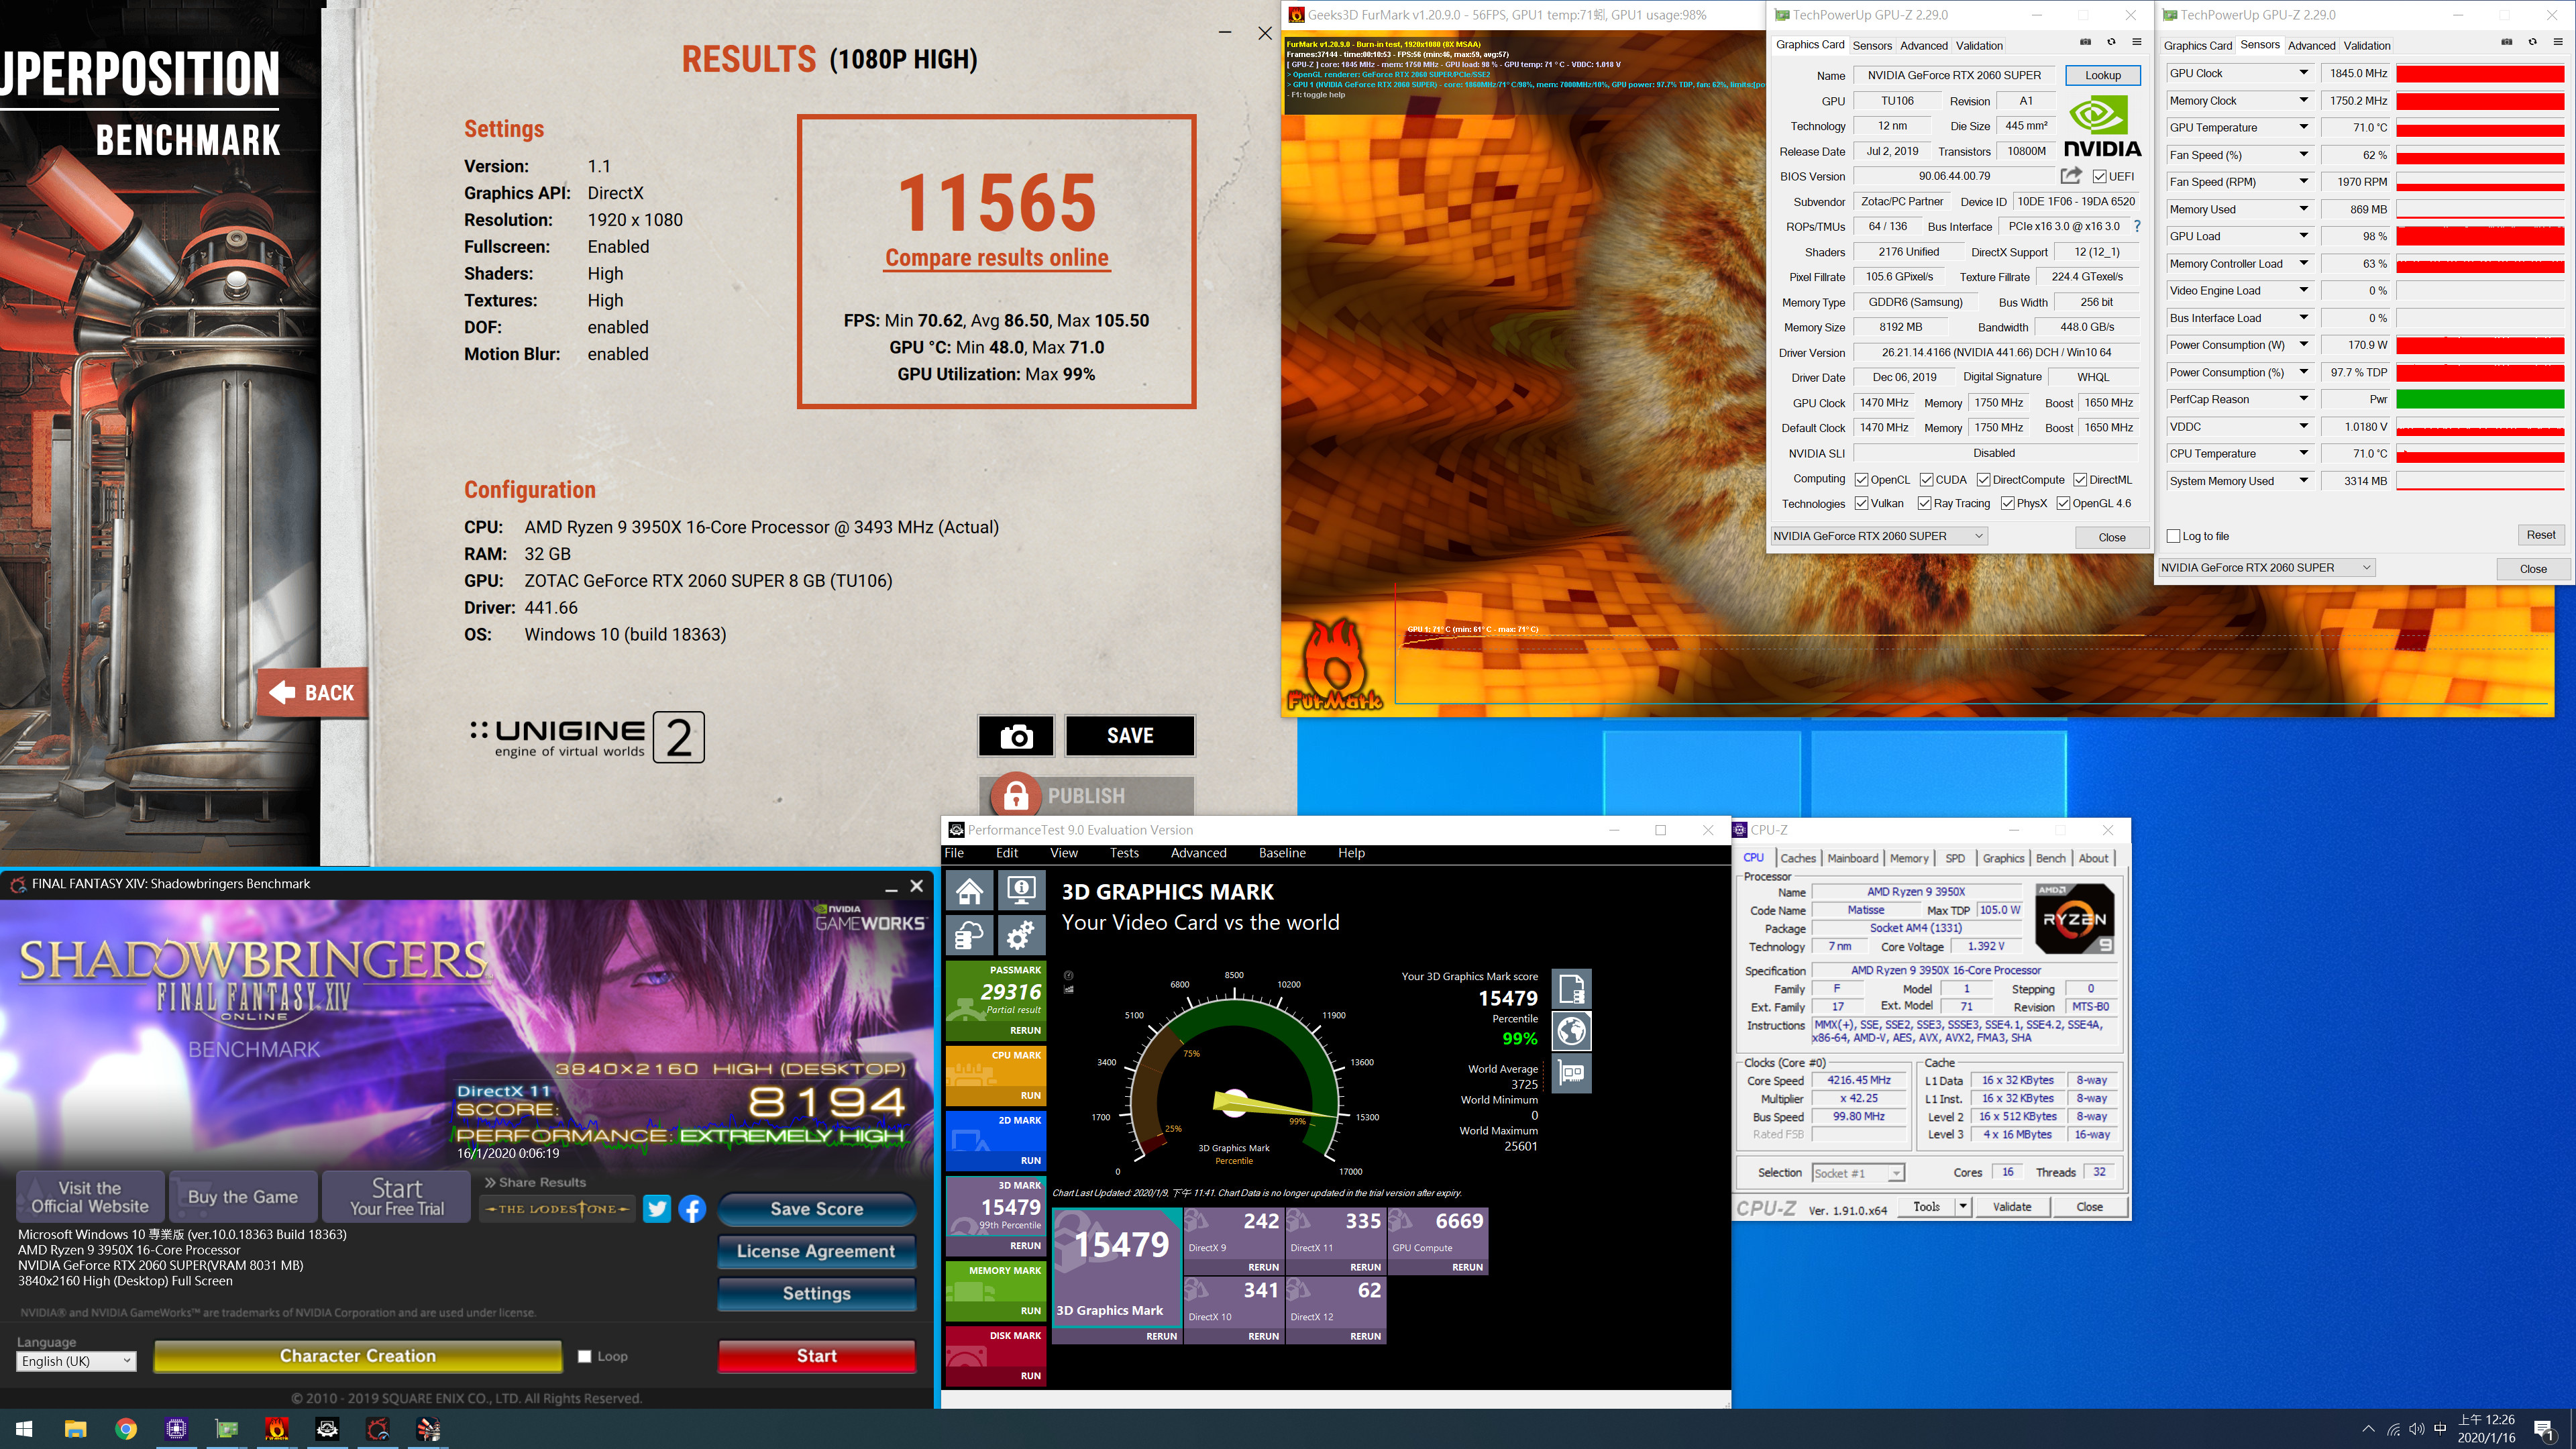Toggle DirectML checkbox in GPU-Z
2576x1449 pixels.
[x=2080, y=480]
